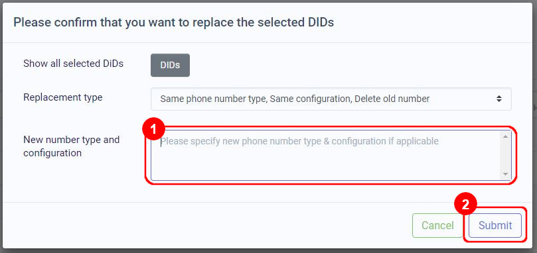Cancel the DID replacement dialog
537x253 pixels.
pos(437,226)
